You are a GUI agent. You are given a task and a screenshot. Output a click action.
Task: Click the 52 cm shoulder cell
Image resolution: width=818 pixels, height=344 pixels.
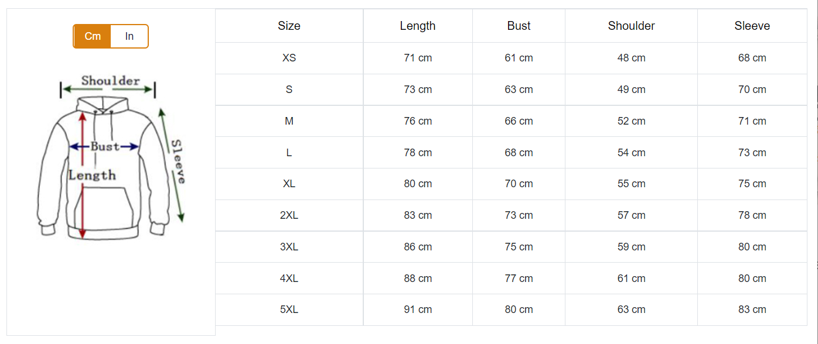coord(631,121)
